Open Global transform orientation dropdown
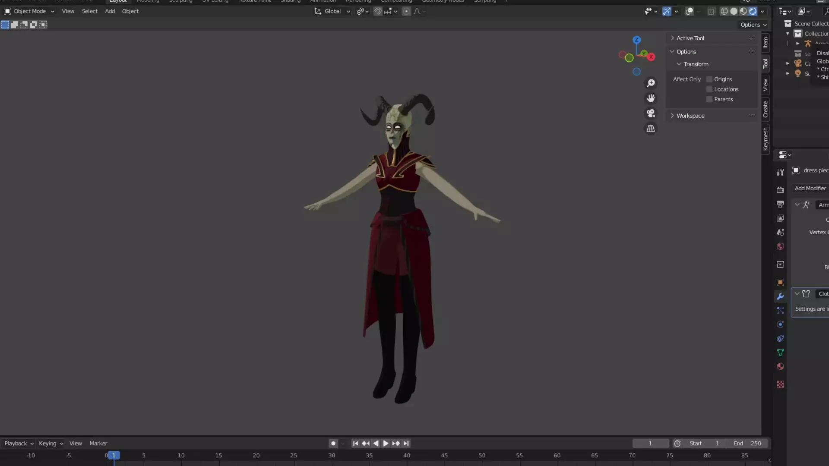Viewport: 829px width, 466px height. coord(332,11)
